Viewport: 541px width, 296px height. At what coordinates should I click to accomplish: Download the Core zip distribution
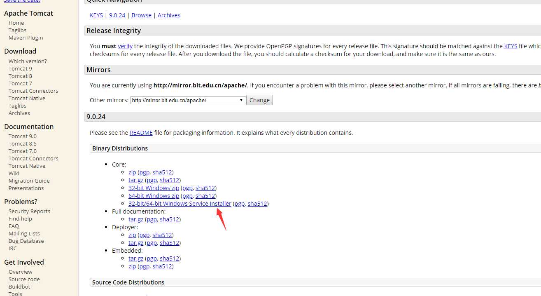[132, 172]
